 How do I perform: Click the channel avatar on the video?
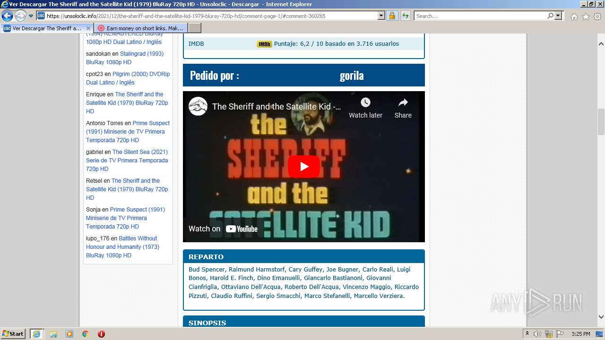pyautogui.click(x=198, y=106)
